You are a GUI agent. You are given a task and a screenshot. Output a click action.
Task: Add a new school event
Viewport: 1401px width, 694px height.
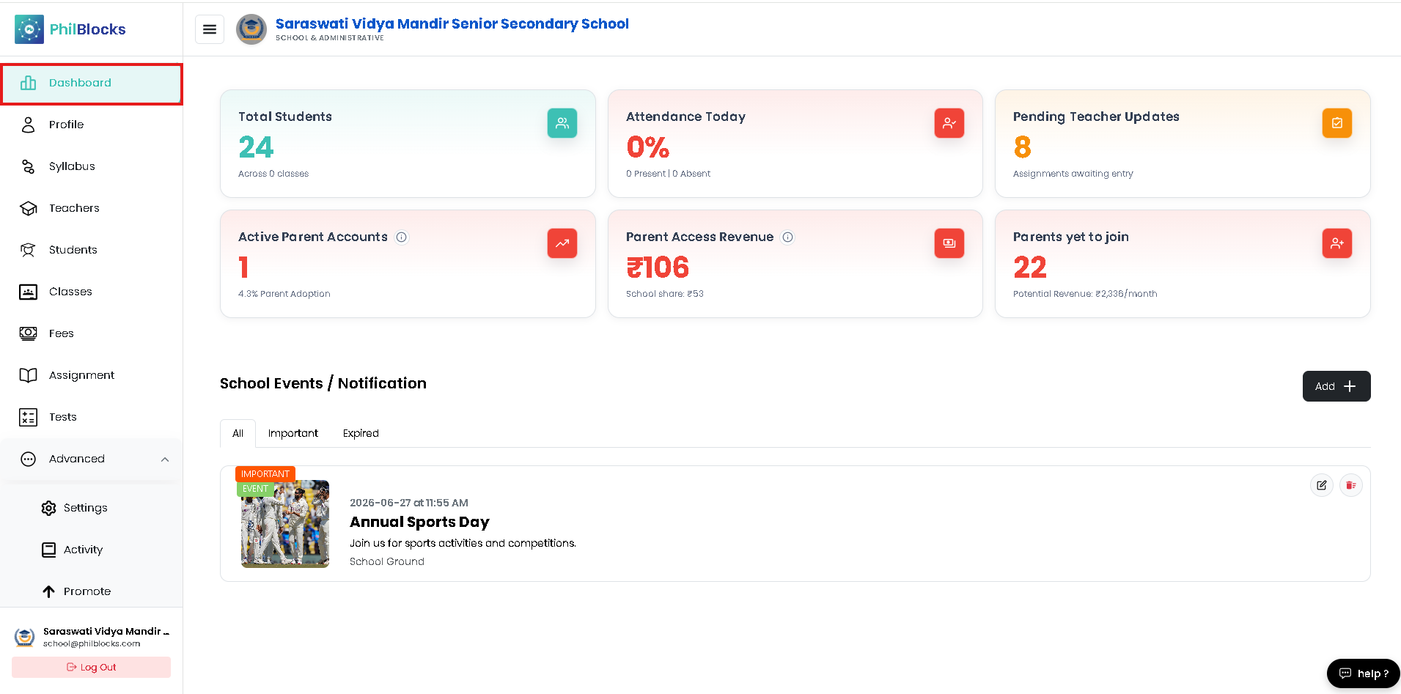(x=1336, y=386)
